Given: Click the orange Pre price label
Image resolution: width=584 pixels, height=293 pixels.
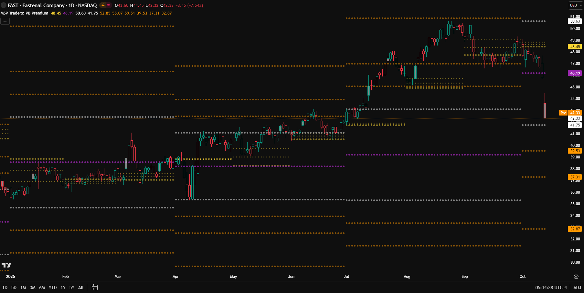Looking at the screenshot, I should point(563,113).
